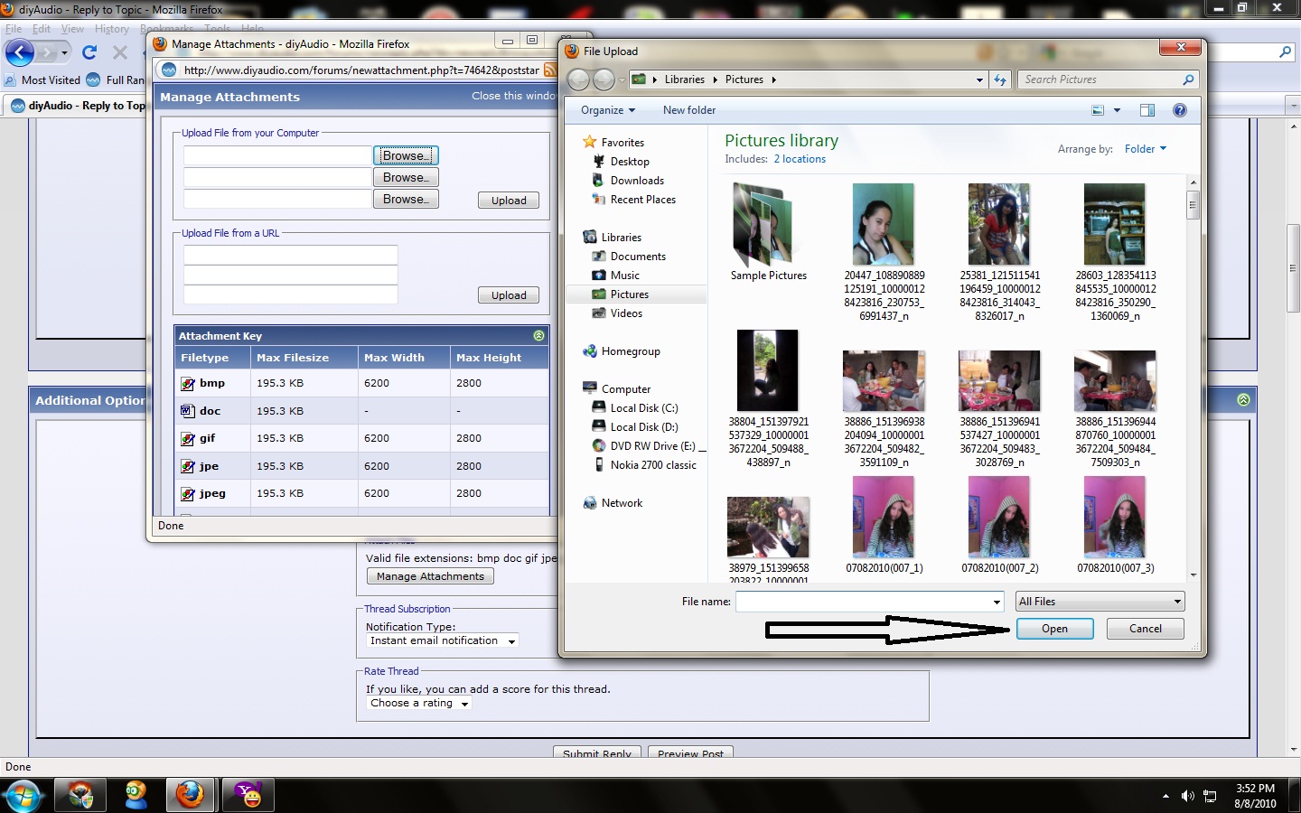Click the Forward arrow in File Upload

(604, 79)
